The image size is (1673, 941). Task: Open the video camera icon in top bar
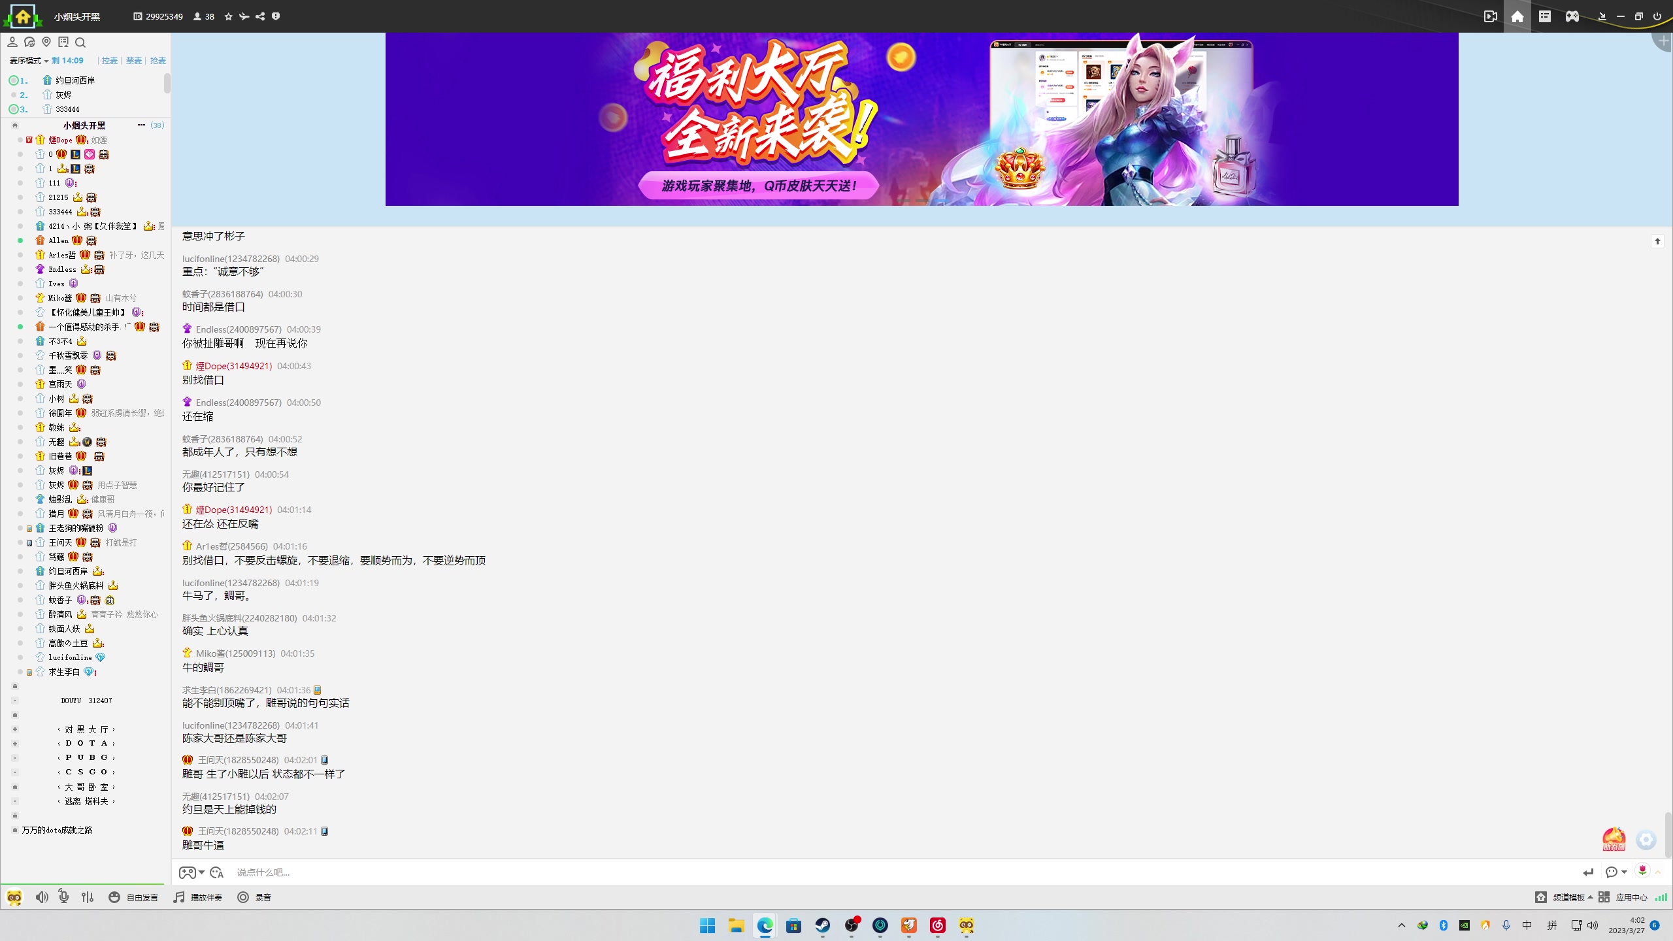[x=1490, y=16]
